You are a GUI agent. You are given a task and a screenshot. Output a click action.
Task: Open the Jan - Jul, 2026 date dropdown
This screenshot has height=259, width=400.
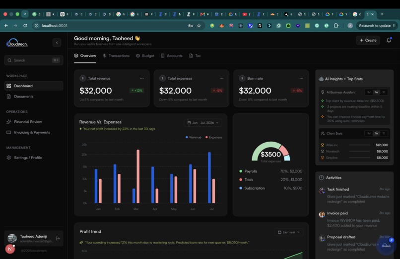coord(203,123)
